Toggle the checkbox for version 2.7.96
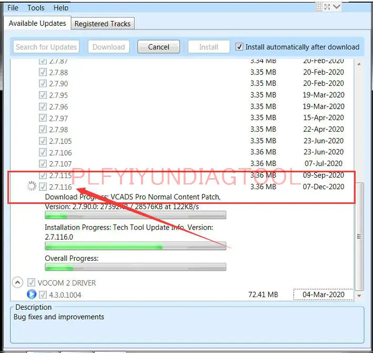The width and height of the screenshot is (373, 353). coord(43,106)
